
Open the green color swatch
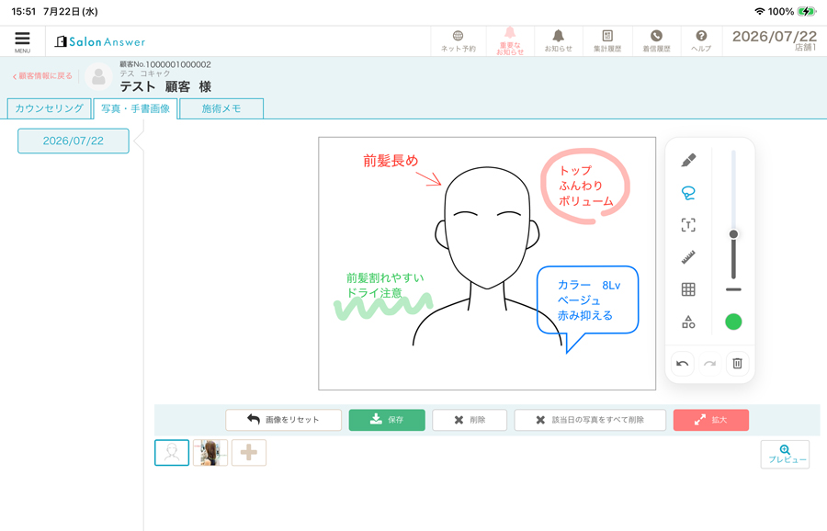pyautogui.click(x=733, y=322)
